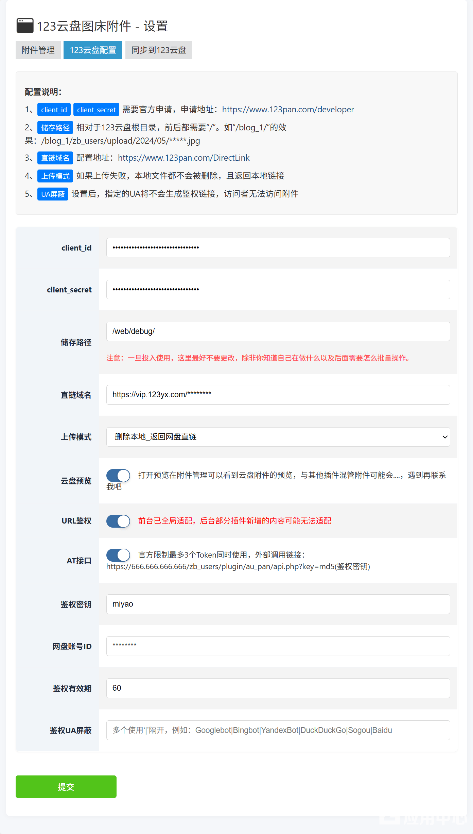Focus the client_id password field

(x=278, y=248)
